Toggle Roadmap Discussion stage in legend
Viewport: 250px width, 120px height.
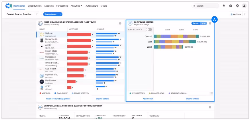[178, 93]
